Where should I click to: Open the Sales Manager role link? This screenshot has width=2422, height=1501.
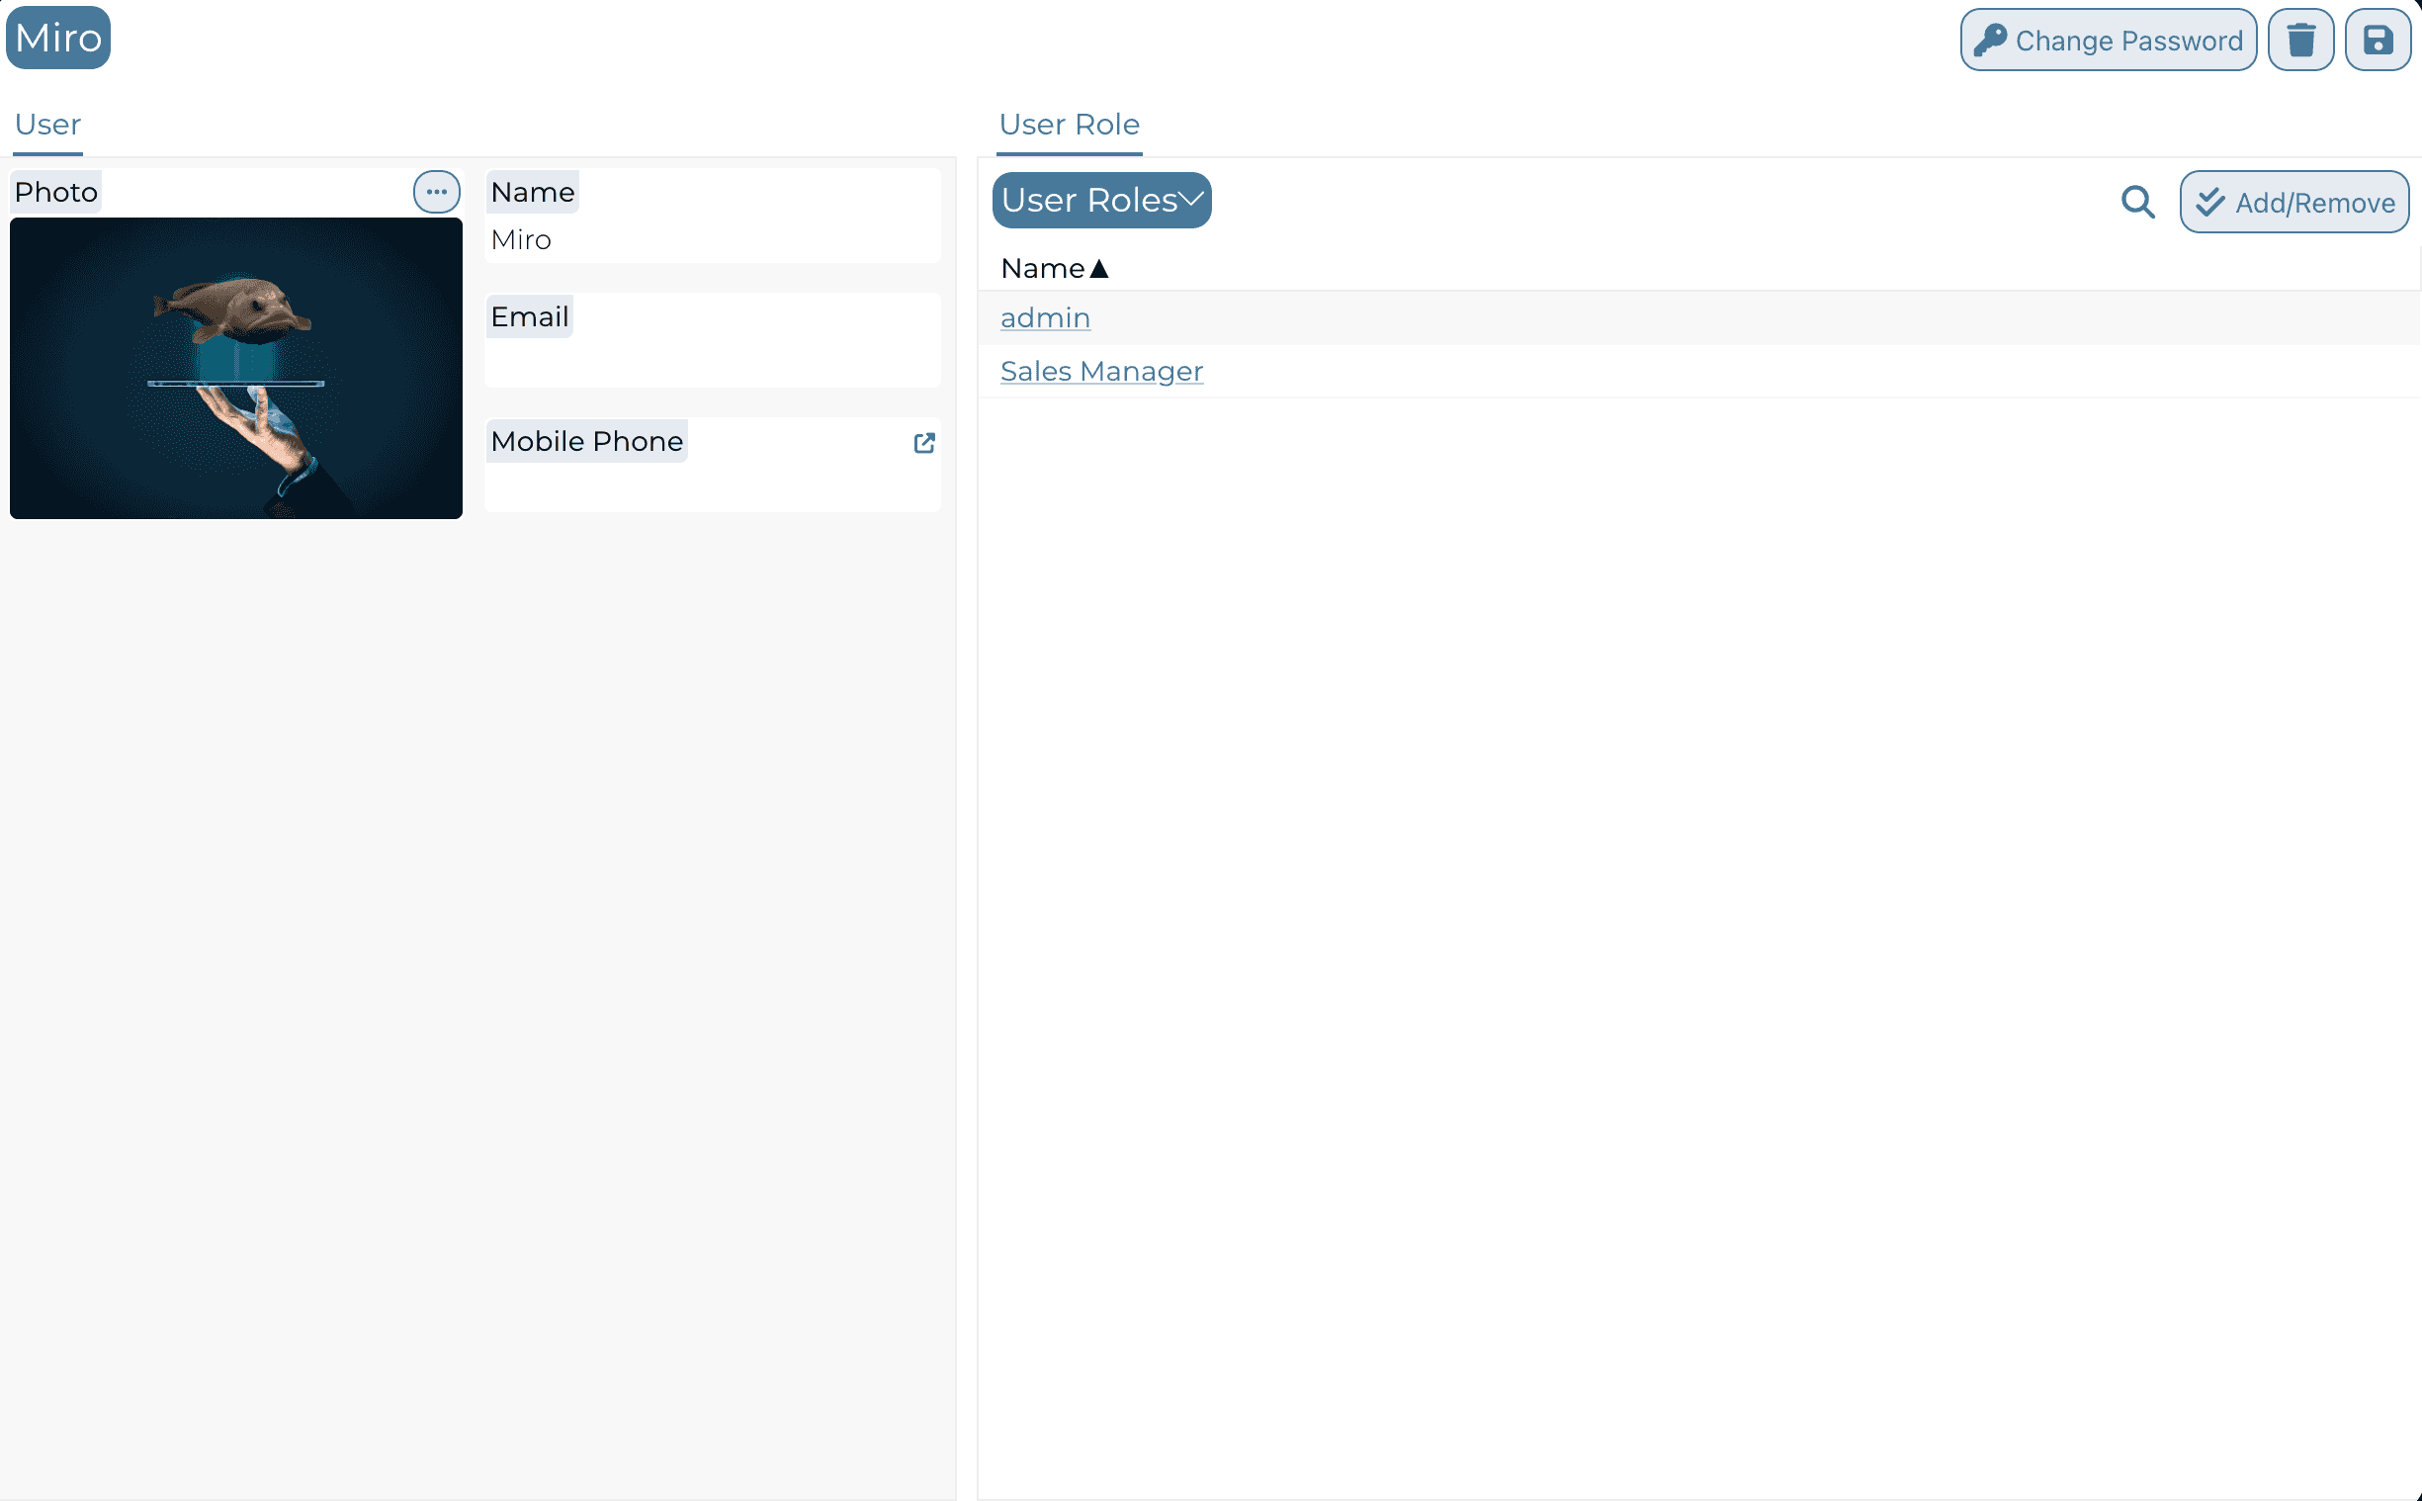pos(1101,371)
